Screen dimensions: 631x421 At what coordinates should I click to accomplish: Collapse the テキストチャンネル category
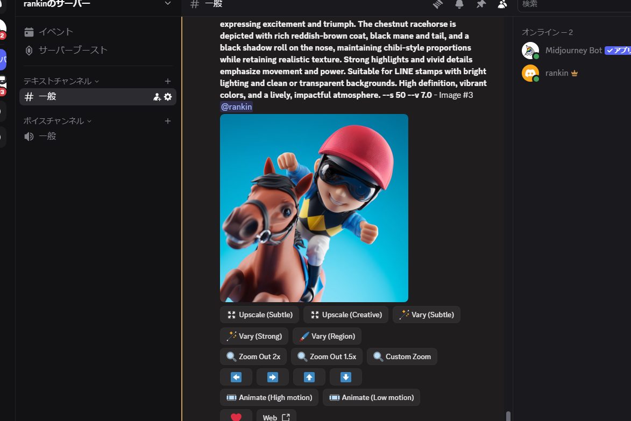(61, 81)
